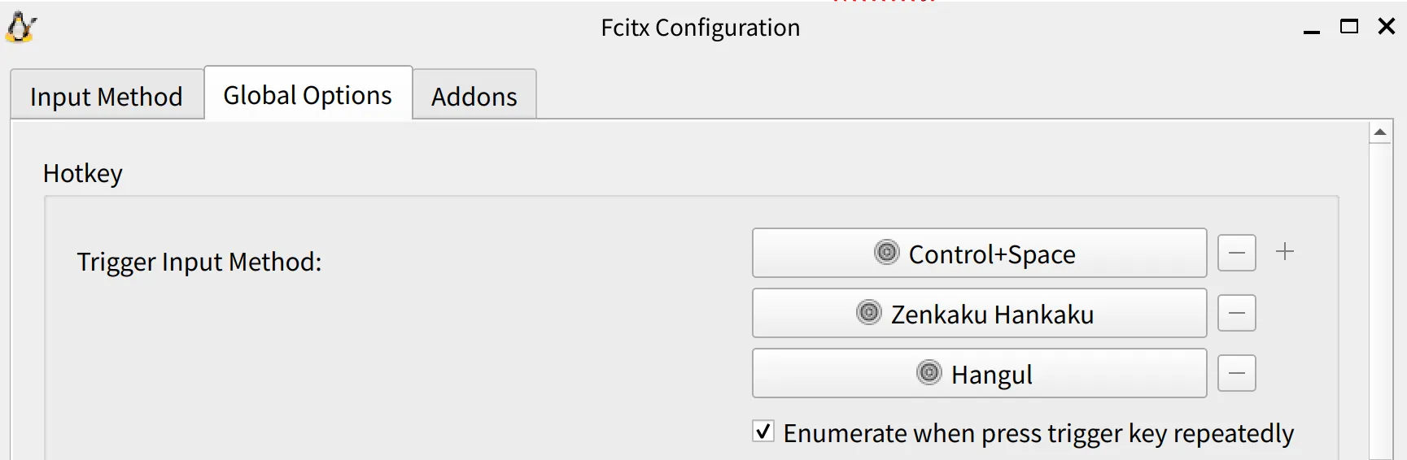Viewport: 1407px width, 460px height.
Task: Click the scrollbar up arrow
Action: point(1380,132)
